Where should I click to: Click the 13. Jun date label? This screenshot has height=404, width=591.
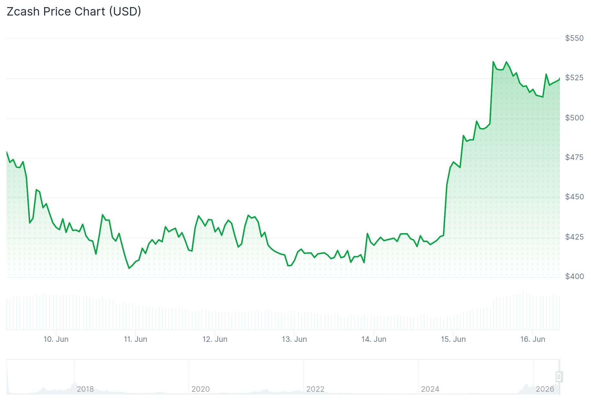click(294, 339)
